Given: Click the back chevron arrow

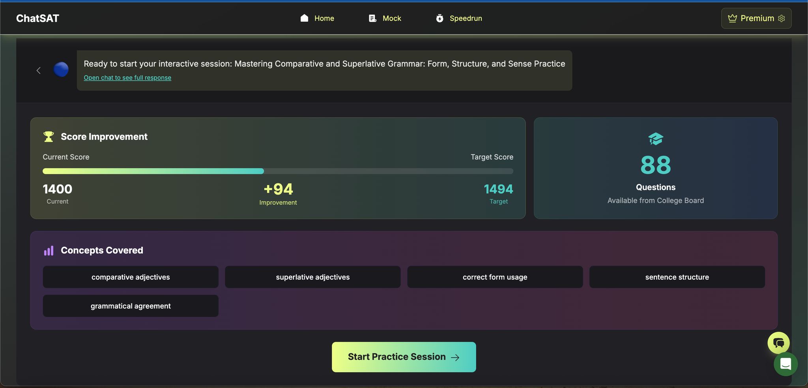Looking at the screenshot, I should coord(39,70).
